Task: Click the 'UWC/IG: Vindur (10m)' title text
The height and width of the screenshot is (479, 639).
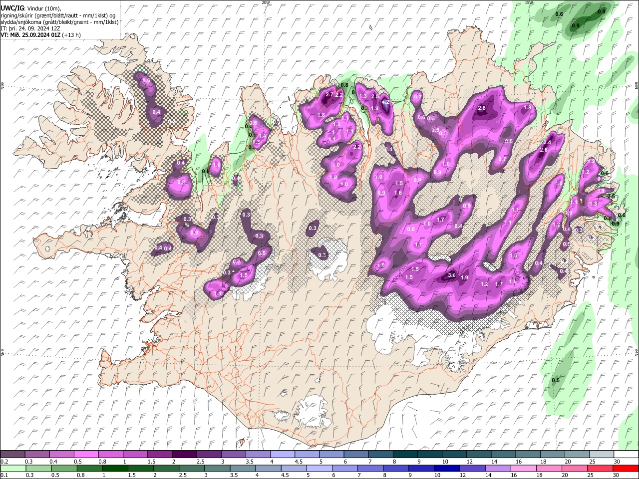Action: coord(31,8)
